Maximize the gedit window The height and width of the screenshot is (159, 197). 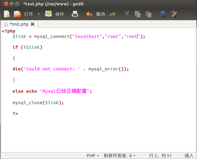[17, 4]
